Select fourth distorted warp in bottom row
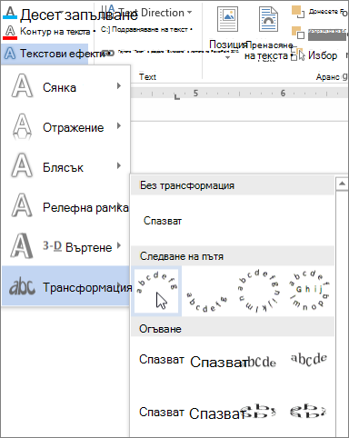Viewport: 349px width, 438px height. [x=308, y=411]
